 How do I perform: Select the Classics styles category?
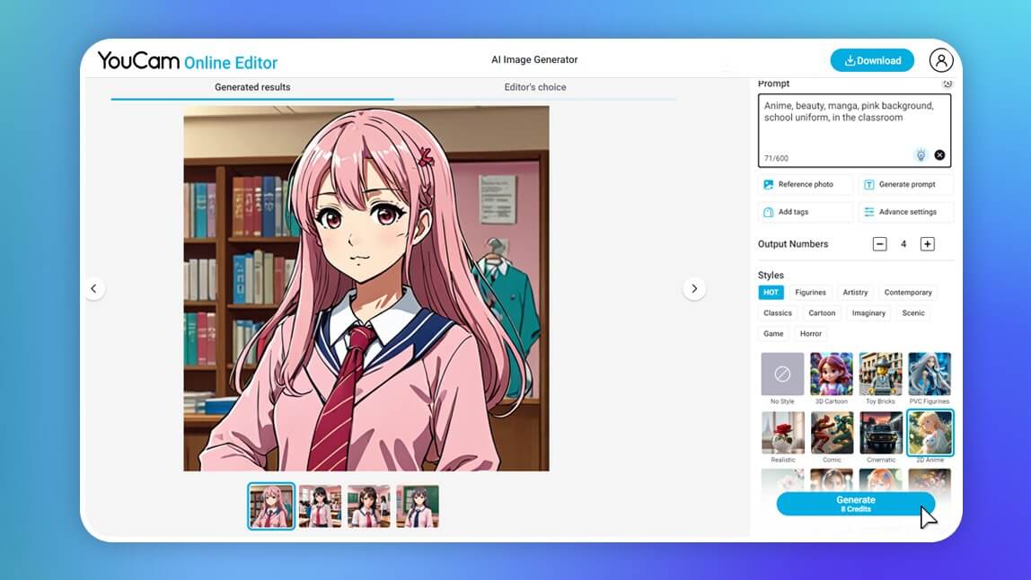click(x=777, y=313)
